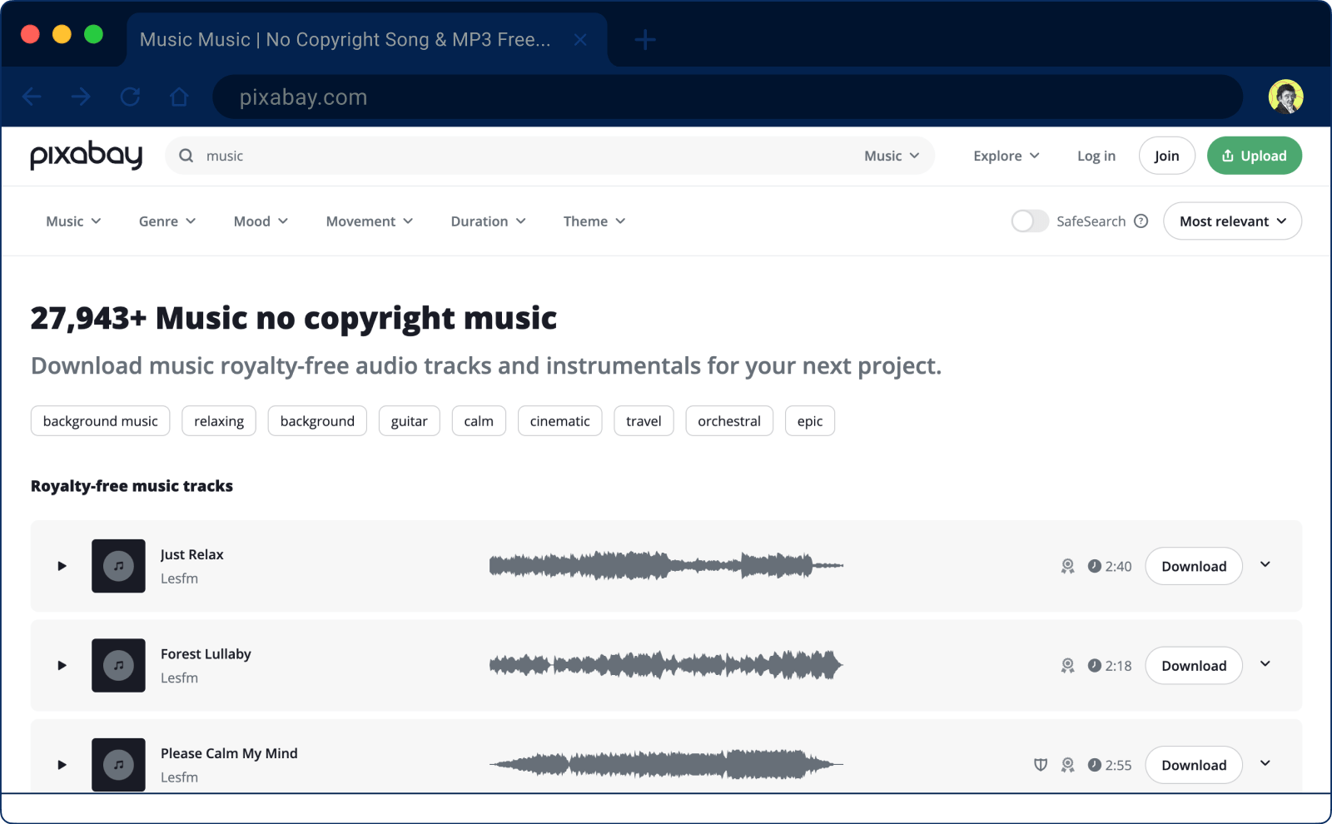This screenshot has width=1332, height=824.
Task: Open the Most relevant sort dropdown
Action: click(x=1231, y=221)
